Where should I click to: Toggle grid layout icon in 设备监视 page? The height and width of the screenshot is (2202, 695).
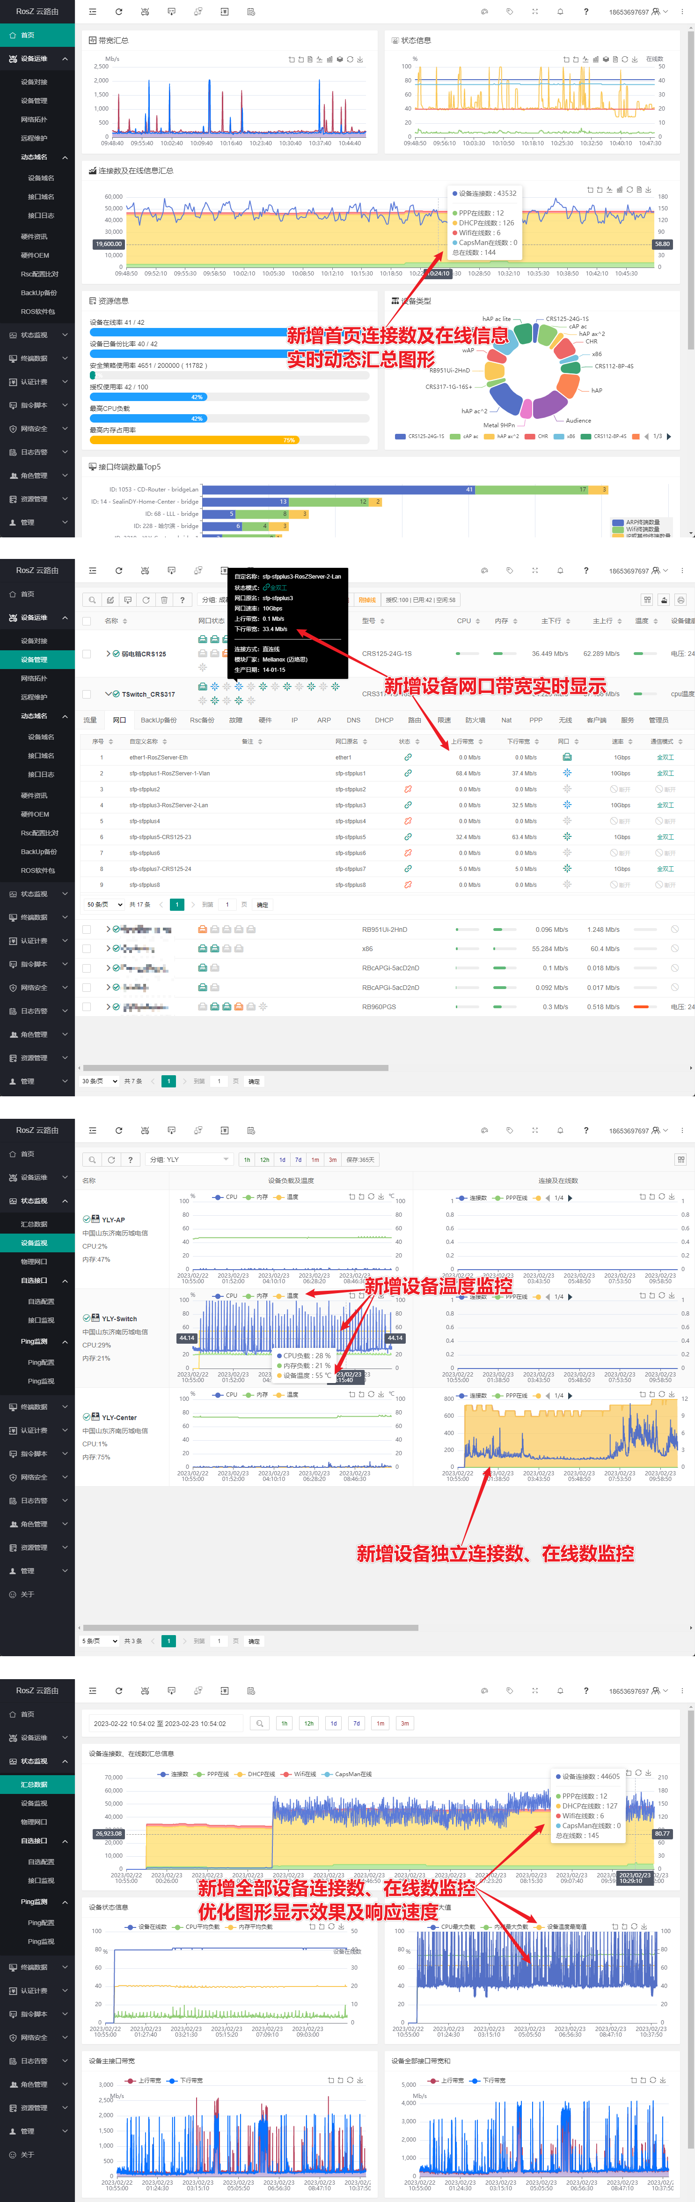coord(680,1160)
